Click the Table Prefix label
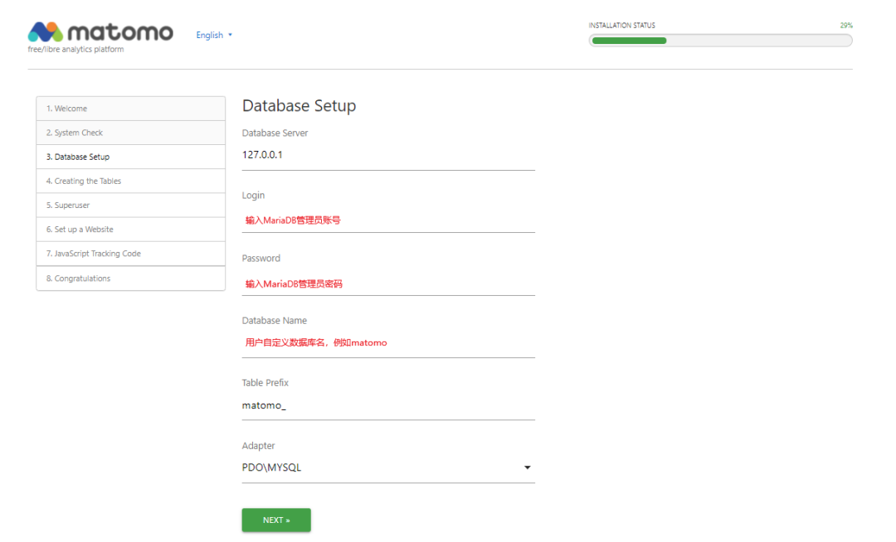This screenshot has height=542, width=896. (265, 383)
